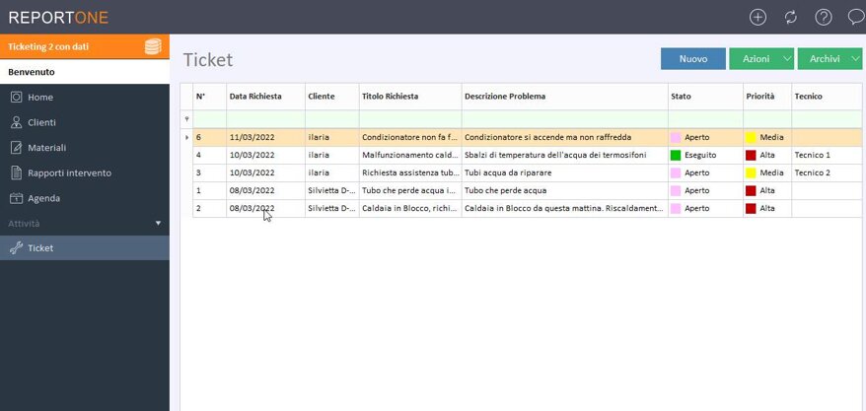Go to Rapporti intervento section
The height and width of the screenshot is (411, 866).
[x=69, y=173]
